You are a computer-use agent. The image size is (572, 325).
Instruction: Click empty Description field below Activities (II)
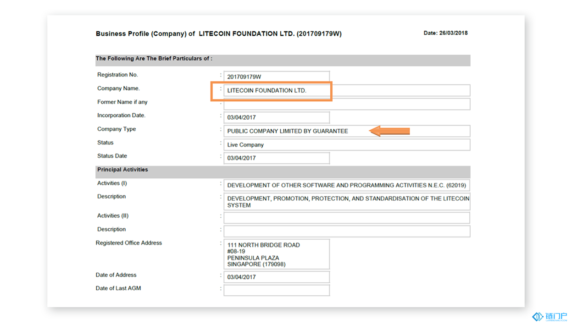346,231
